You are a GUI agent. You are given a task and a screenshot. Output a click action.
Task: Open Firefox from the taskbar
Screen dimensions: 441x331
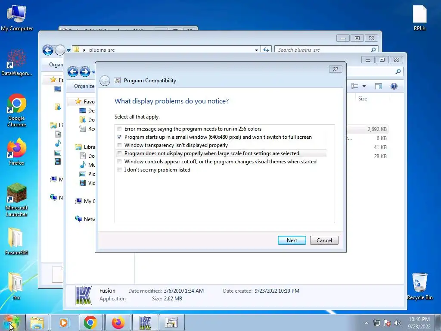118,322
